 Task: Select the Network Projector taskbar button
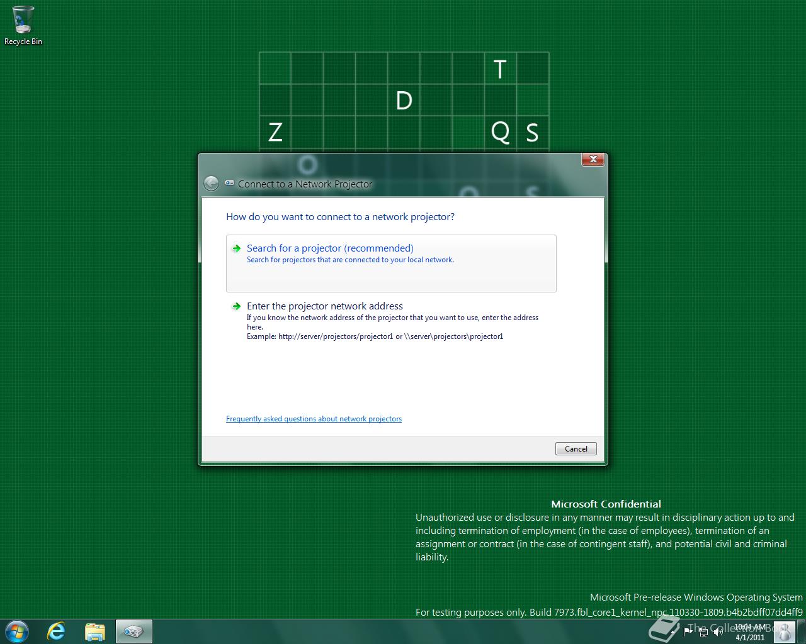[133, 631]
